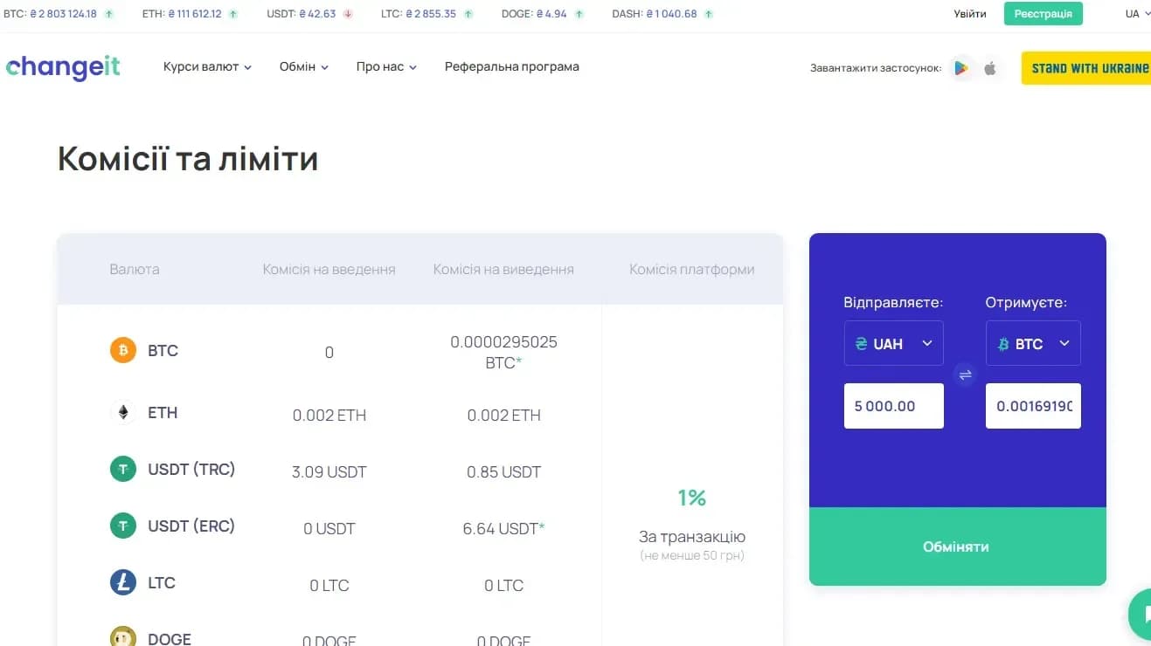Screen dimensions: 1151x646
Task: Click the 0.85 USDT withdrawal fee
Action: pyautogui.click(x=503, y=472)
